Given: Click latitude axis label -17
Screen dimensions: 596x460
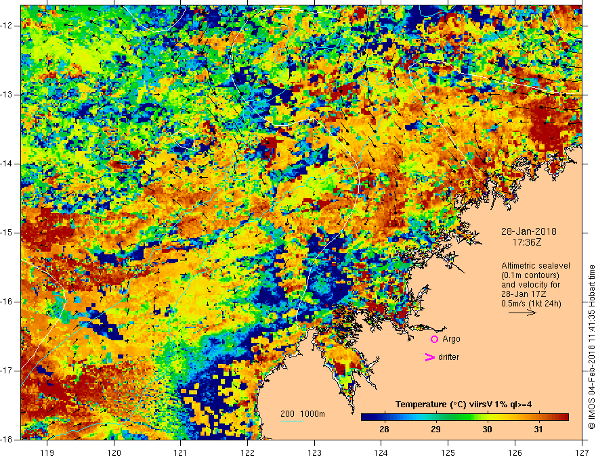Looking at the screenshot, I should coord(7,371).
